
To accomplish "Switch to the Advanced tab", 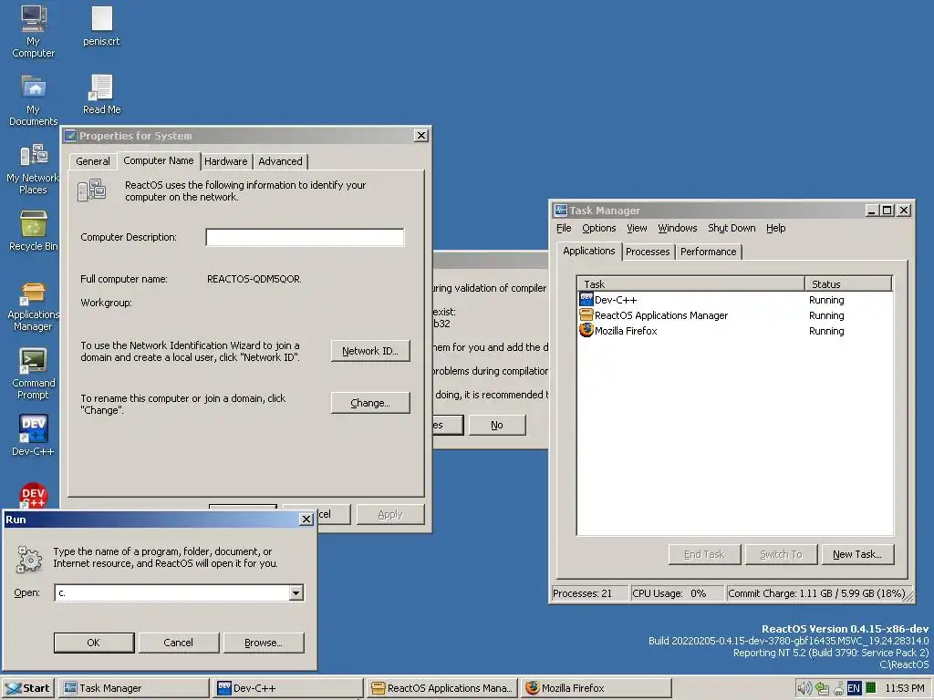I will (x=280, y=161).
